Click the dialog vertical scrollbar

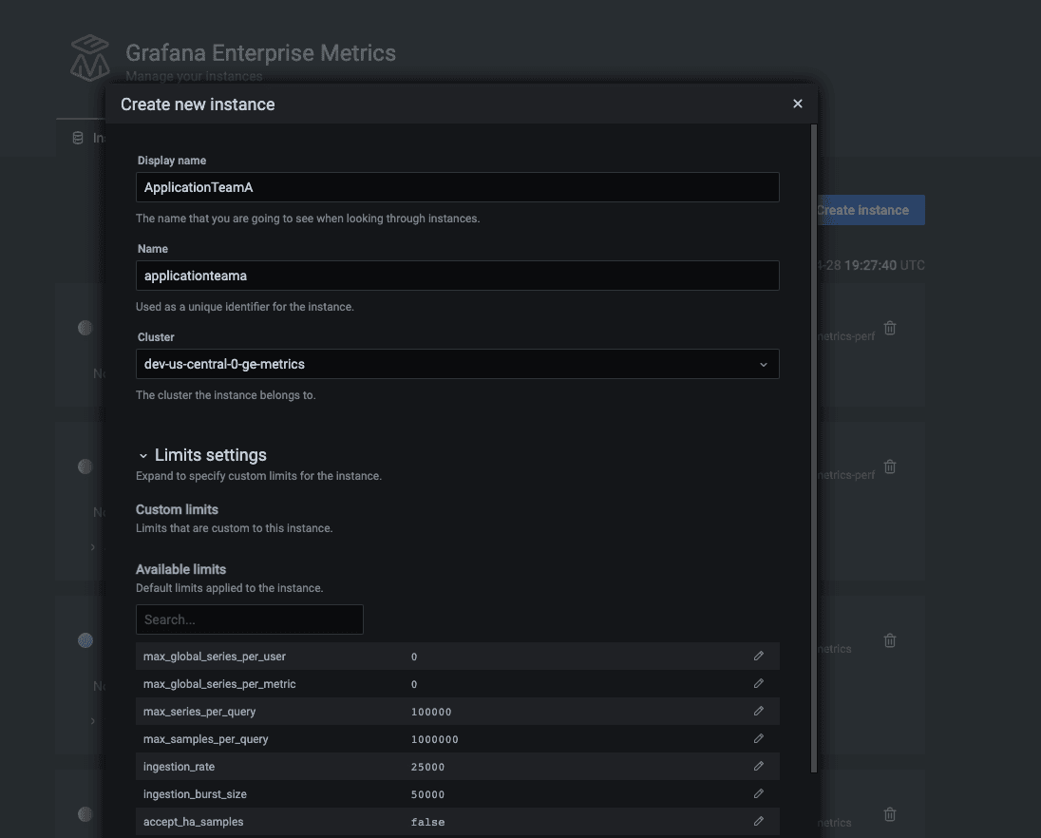[x=813, y=447]
